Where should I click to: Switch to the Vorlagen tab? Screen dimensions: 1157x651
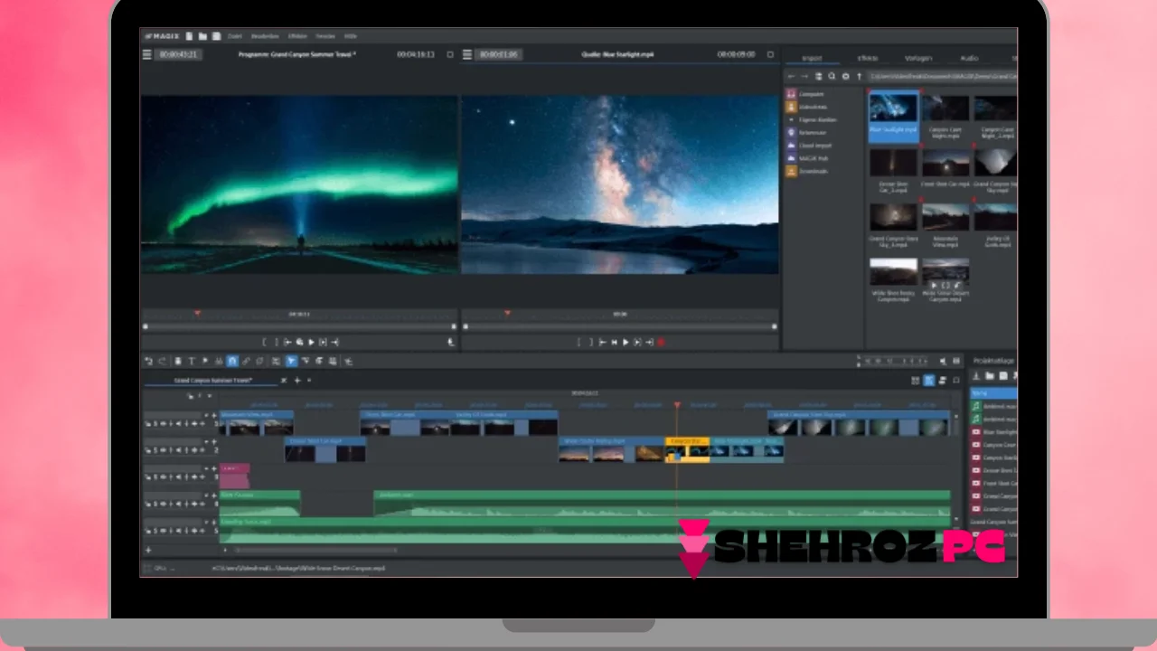tap(919, 58)
